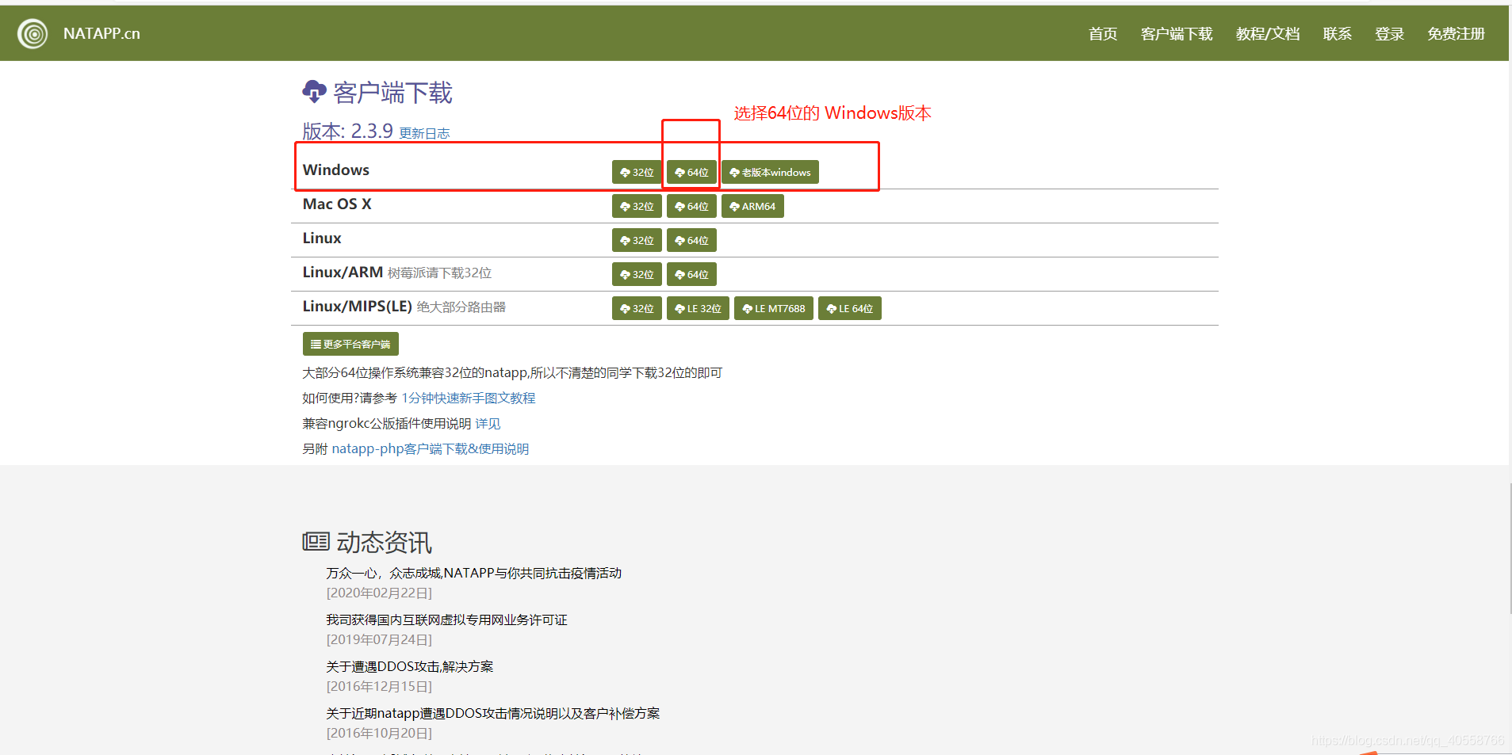Click the 版本: 2.3.9 version text
This screenshot has height=755, width=1512.
[347, 131]
